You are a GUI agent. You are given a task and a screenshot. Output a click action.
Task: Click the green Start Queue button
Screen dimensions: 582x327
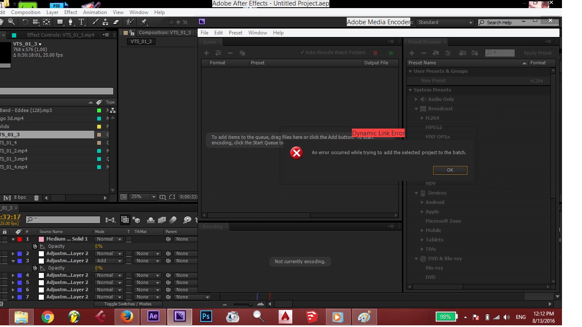[x=391, y=53]
